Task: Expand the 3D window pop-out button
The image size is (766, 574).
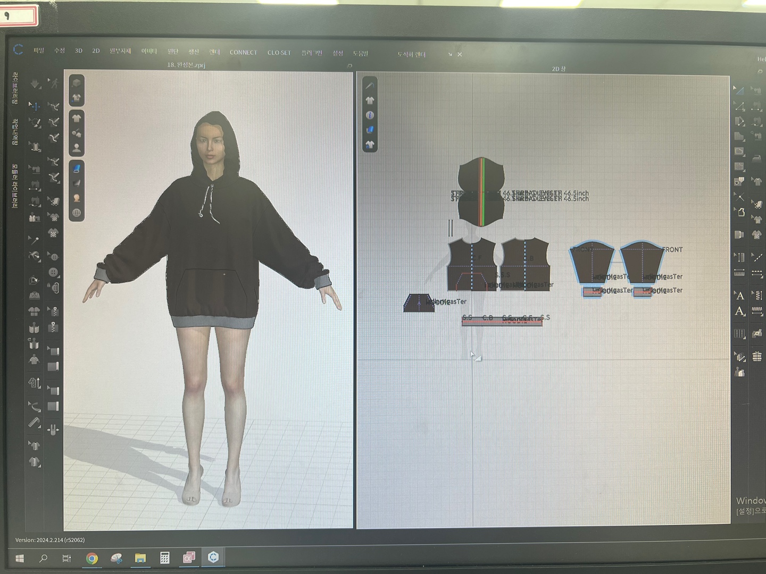Action: coord(349,65)
